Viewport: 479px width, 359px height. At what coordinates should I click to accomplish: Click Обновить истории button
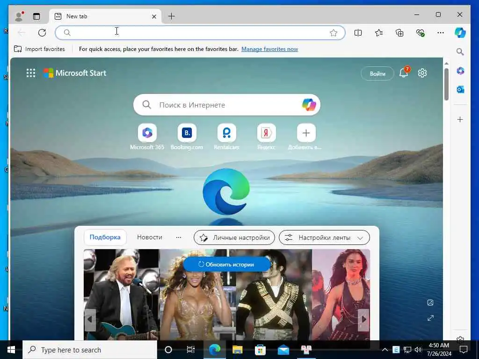click(227, 265)
